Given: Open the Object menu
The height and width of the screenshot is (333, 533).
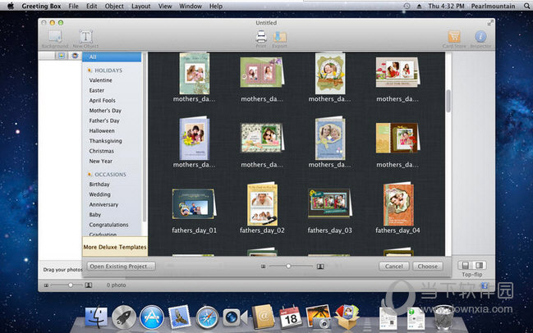Looking at the screenshot, I should [114, 6].
